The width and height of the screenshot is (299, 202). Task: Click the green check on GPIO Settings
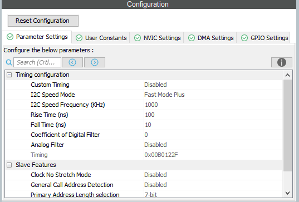(244, 38)
